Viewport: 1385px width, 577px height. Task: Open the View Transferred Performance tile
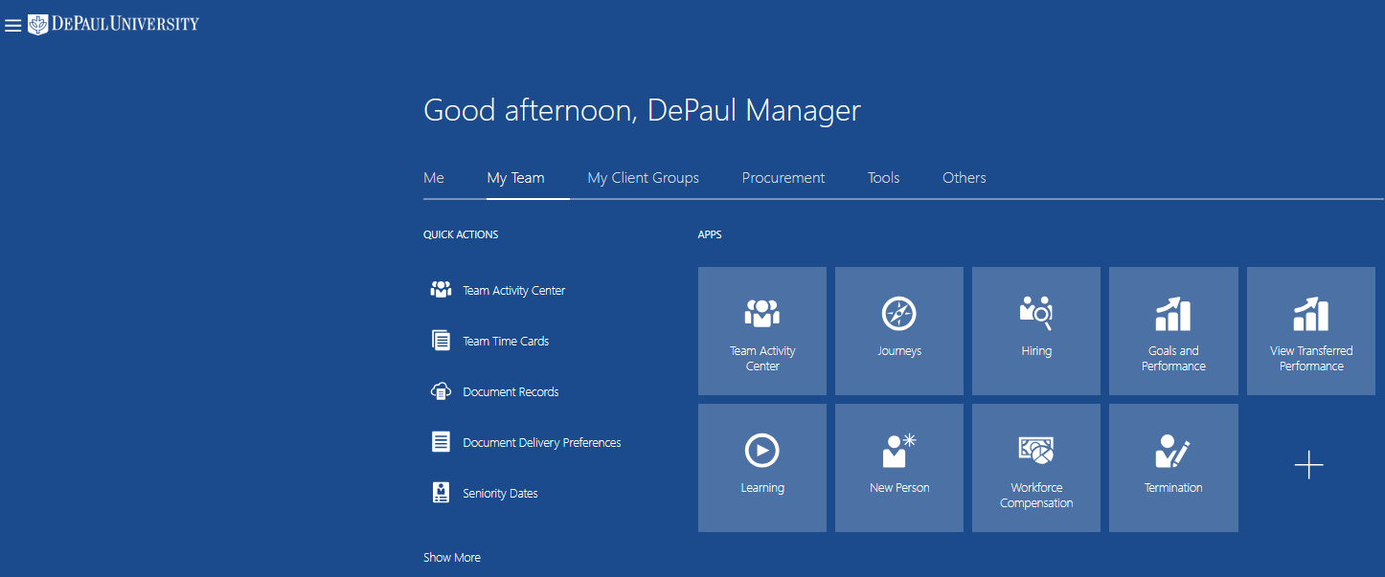1311,331
